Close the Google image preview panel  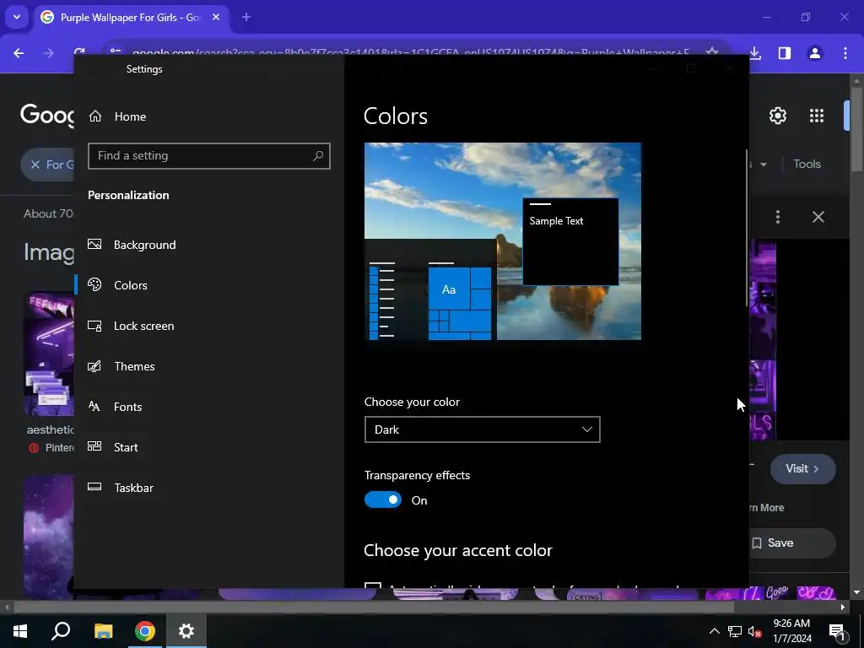pos(818,217)
